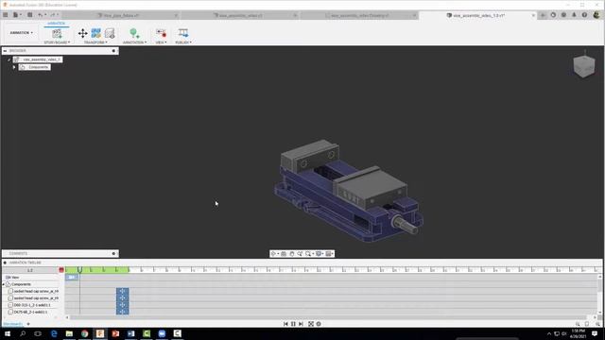
Task: Switch to the third document tab
Action: [359, 15]
